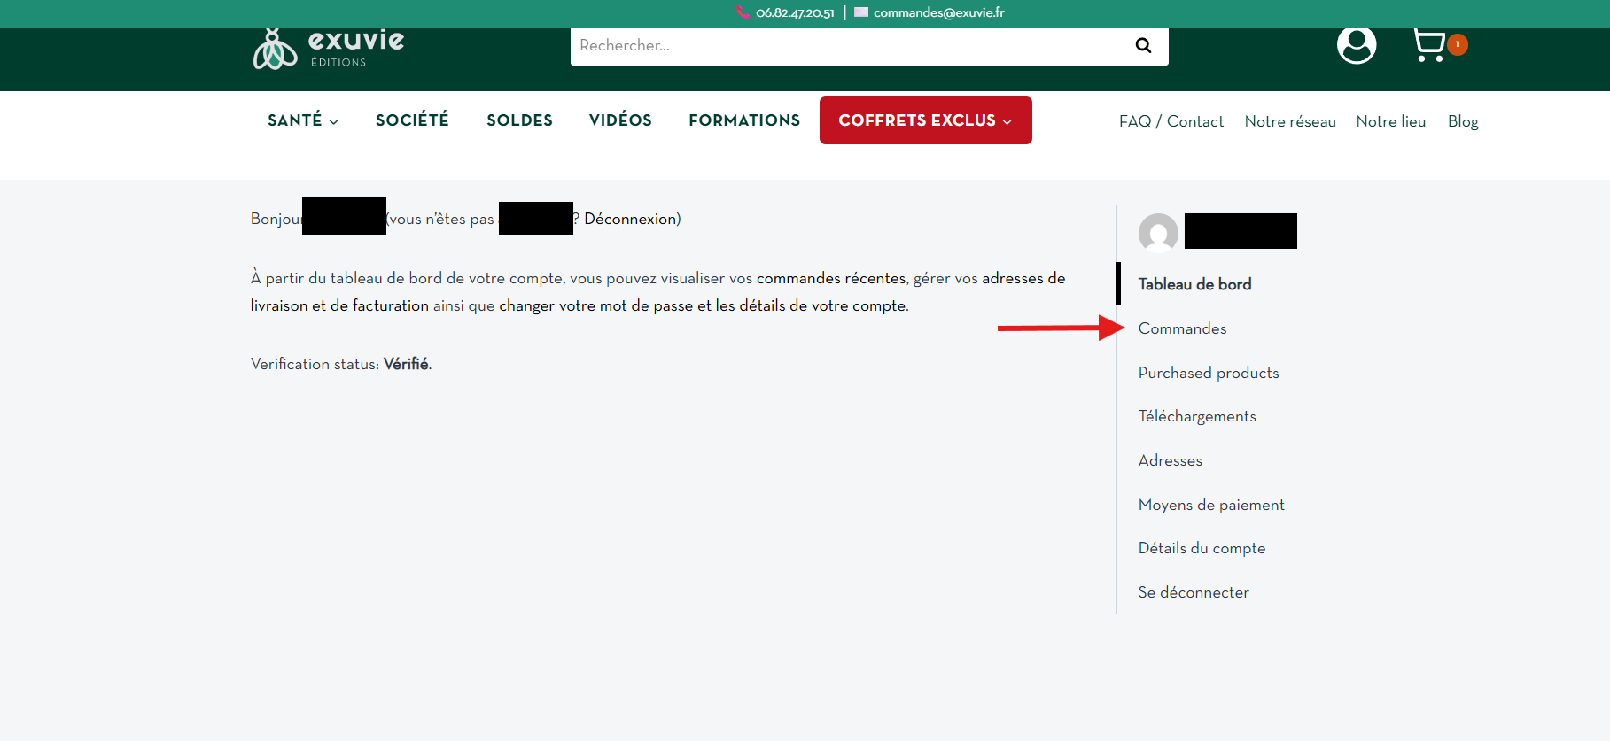1610x741 pixels.
Task: Select Commandes in the account sidebar
Action: (1182, 328)
